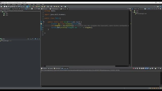Viewport: 162px width, 91px height.
Task: Click the Save toolbar icon
Action: [5, 7]
